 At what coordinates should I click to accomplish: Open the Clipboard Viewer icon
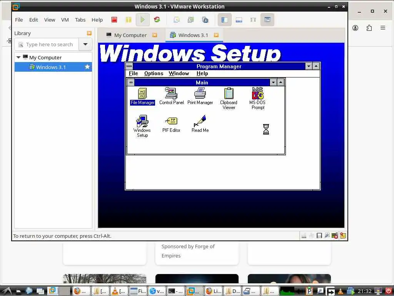pyautogui.click(x=229, y=99)
